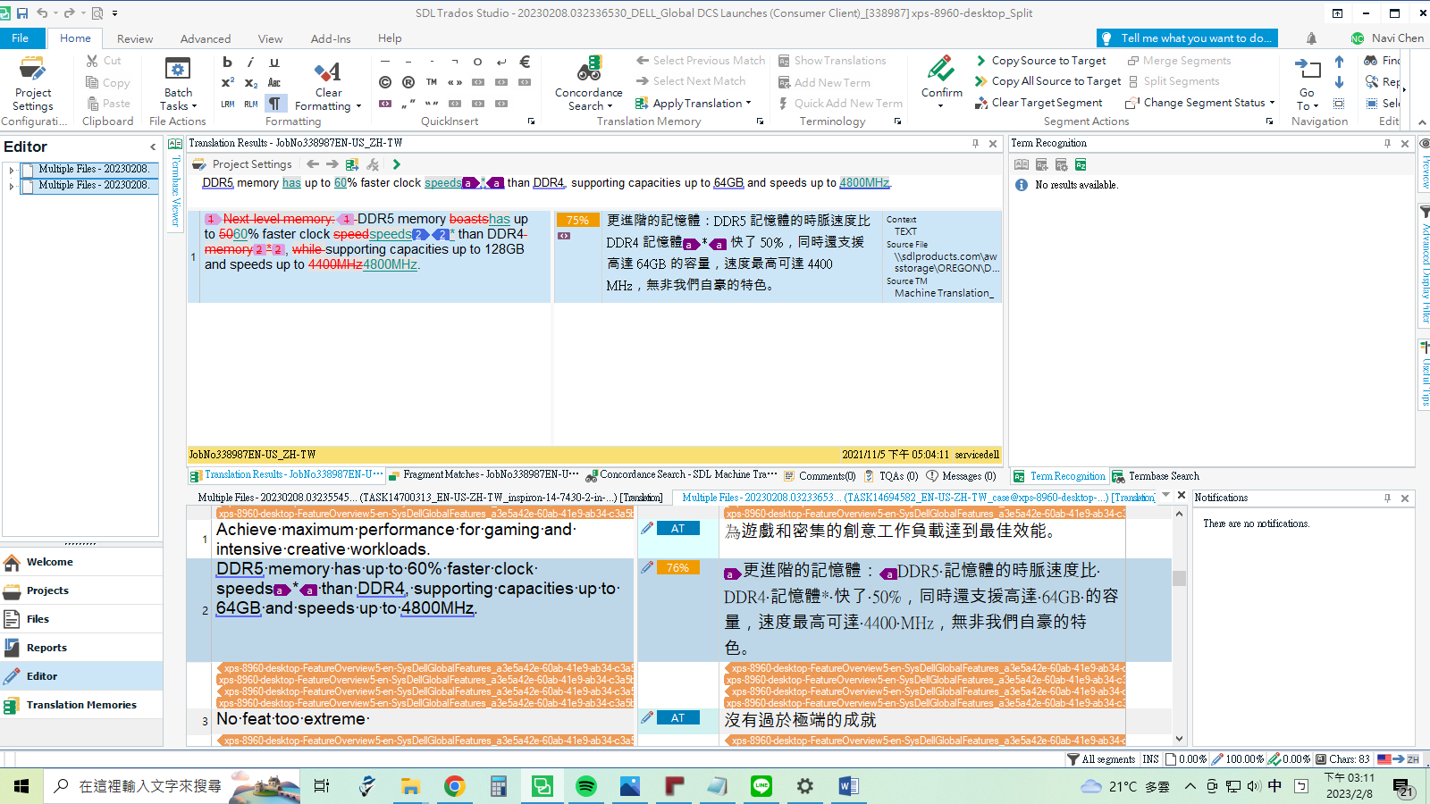Apply underline formatting
1430x804 pixels.
tap(274, 62)
